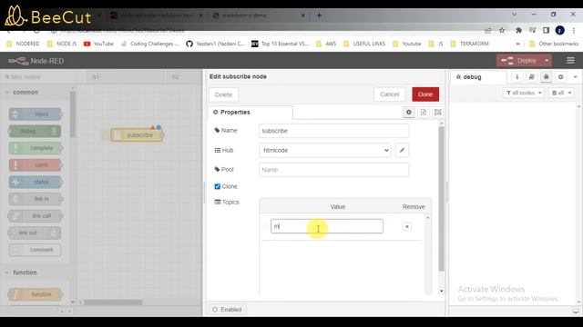Click Done to save subscribe node

pyautogui.click(x=425, y=94)
